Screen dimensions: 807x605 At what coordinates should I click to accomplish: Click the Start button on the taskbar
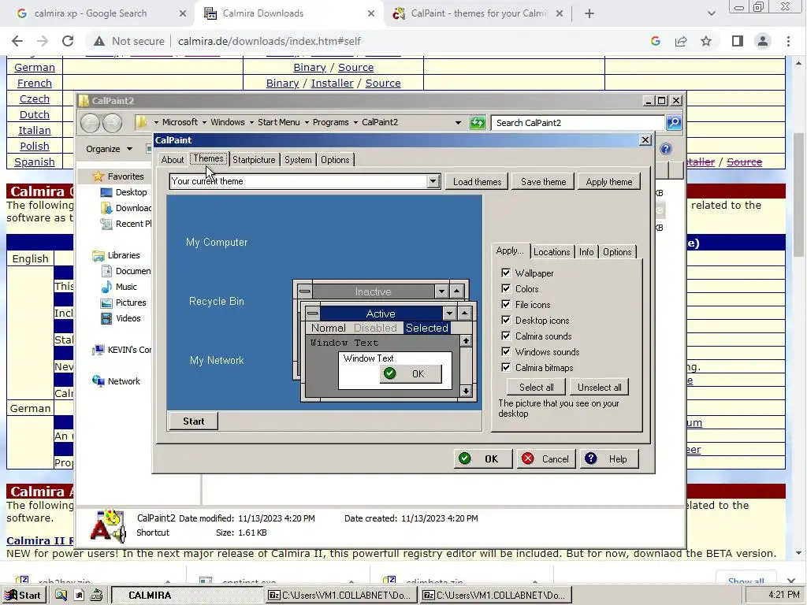23,596
